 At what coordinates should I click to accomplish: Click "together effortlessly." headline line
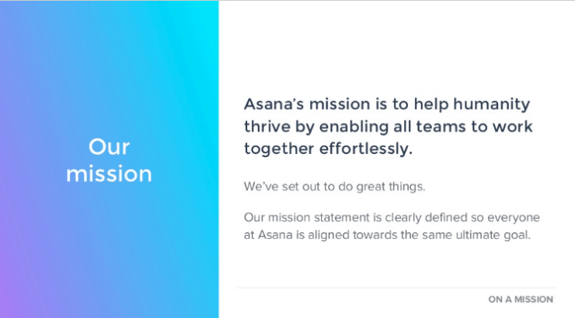328,149
